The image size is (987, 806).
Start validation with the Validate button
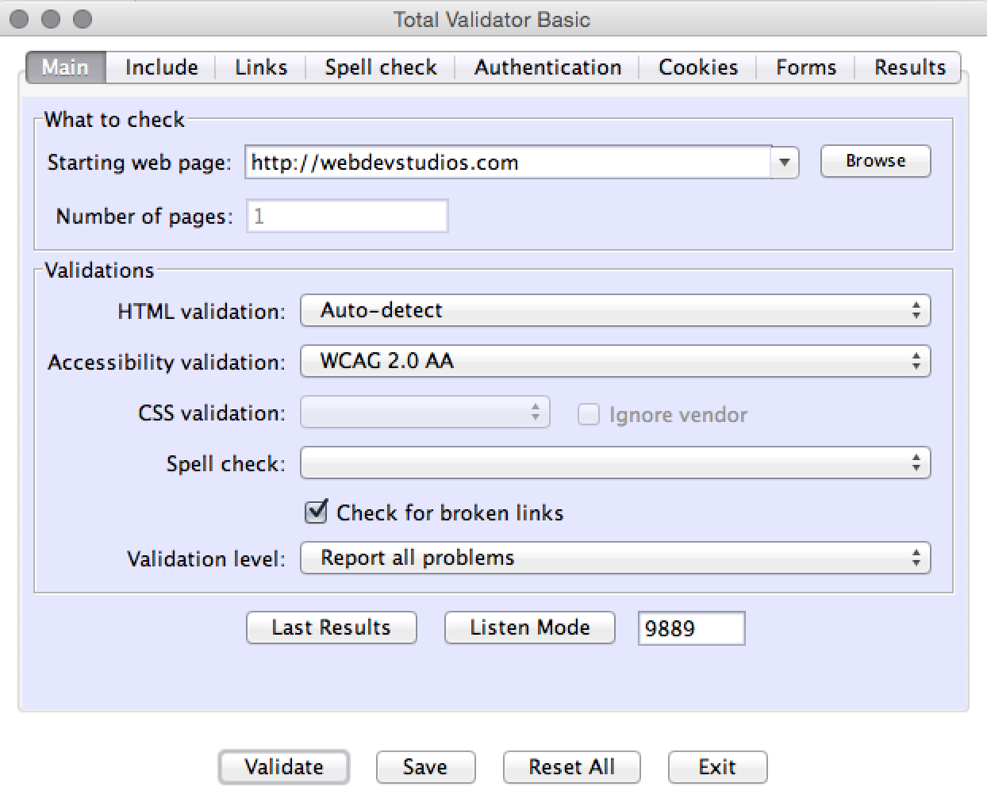(x=284, y=767)
